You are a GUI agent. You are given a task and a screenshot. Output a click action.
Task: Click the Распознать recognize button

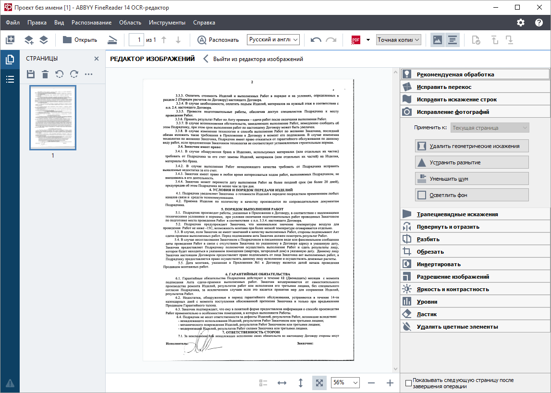[218, 40]
